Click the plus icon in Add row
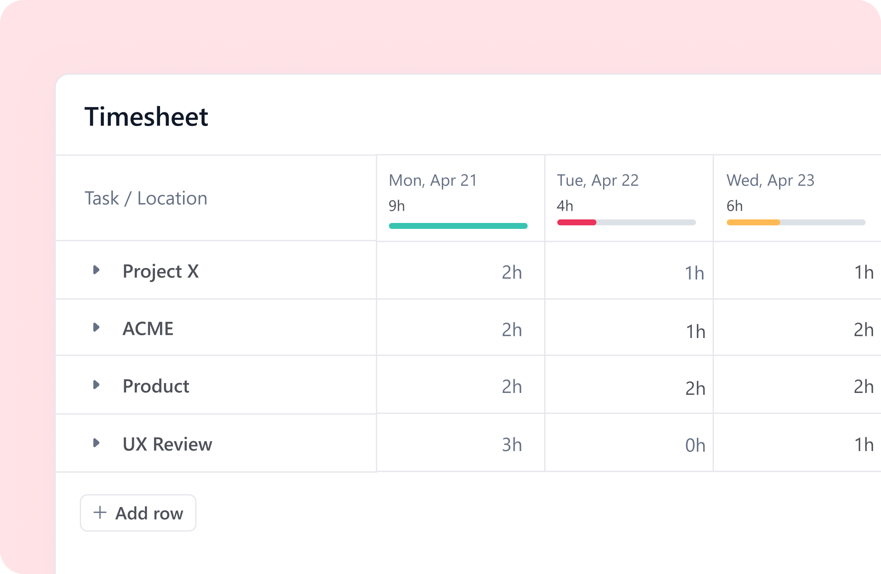 (100, 513)
